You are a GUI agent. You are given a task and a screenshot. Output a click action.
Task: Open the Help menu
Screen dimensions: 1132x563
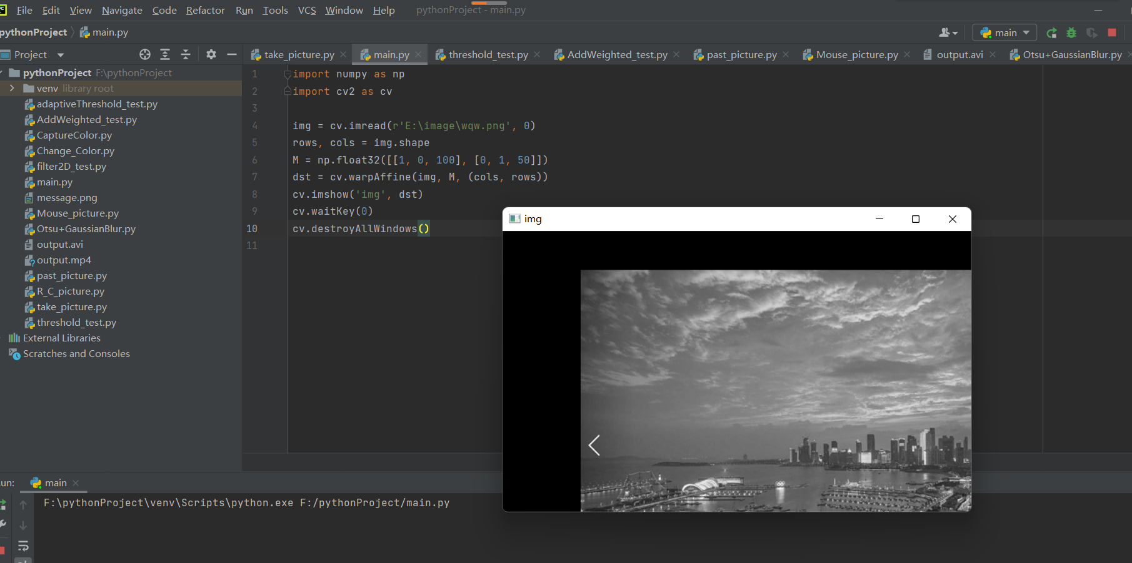pyautogui.click(x=384, y=11)
